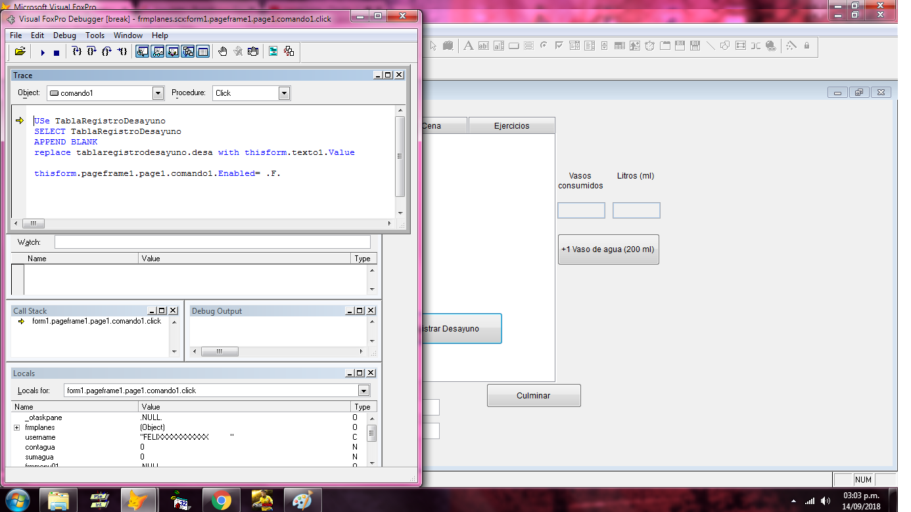
Task: Open the Help menu in debugger
Action: click(x=160, y=35)
